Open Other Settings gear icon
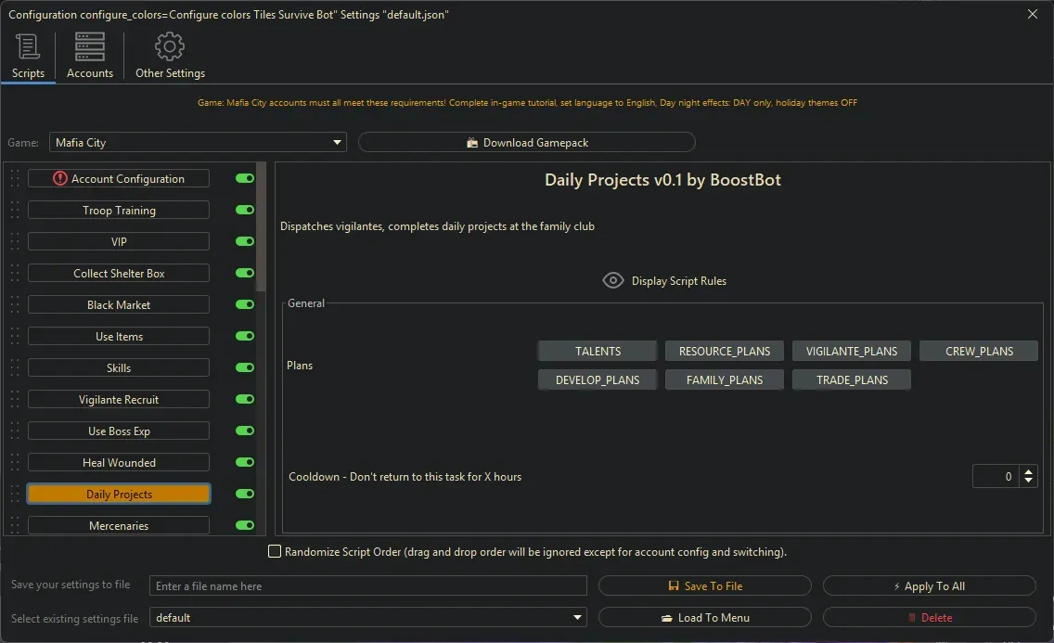The width and height of the screenshot is (1054, 643). (170, 47)
